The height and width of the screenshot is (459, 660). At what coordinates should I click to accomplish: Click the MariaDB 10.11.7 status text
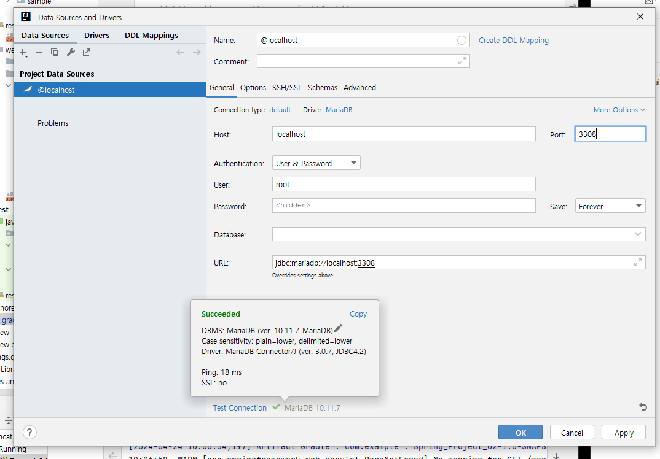[x=312, y=407]
